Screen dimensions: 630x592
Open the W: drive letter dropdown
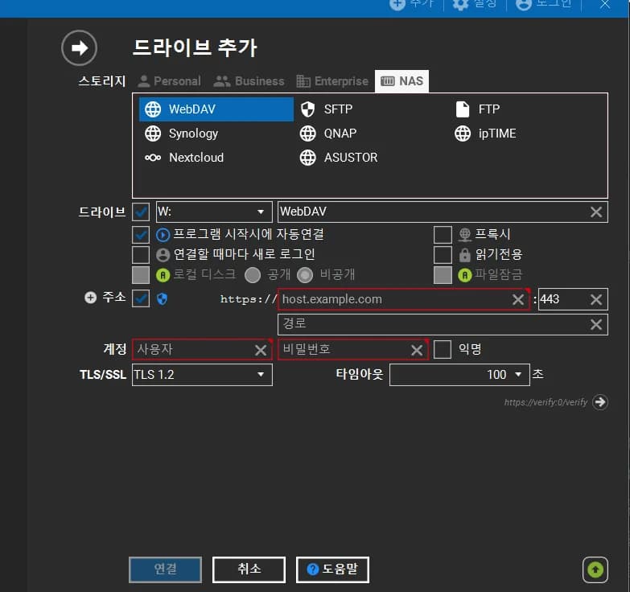(214, 212)
